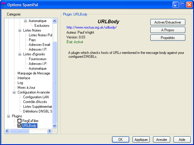Open the noctua.org.uk urlbody link
194x145 pixels.
pos(92,27)
